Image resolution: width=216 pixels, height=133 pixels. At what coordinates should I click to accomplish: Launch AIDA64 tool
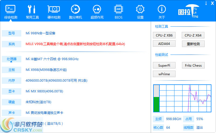[164, 44]
